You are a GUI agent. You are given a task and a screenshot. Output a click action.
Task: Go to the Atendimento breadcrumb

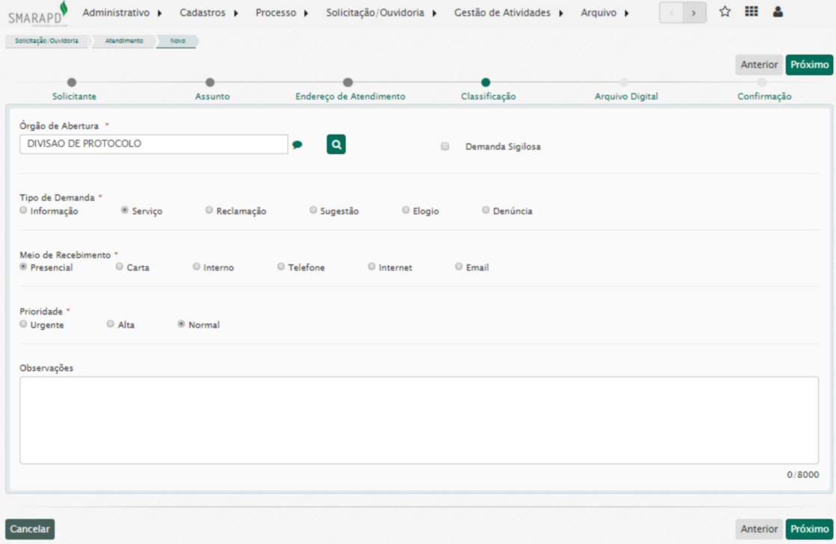click(x=124, y=41)
